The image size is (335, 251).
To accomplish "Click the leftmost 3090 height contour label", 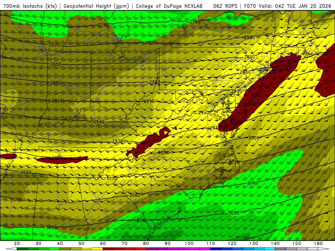I will point(52,228).
